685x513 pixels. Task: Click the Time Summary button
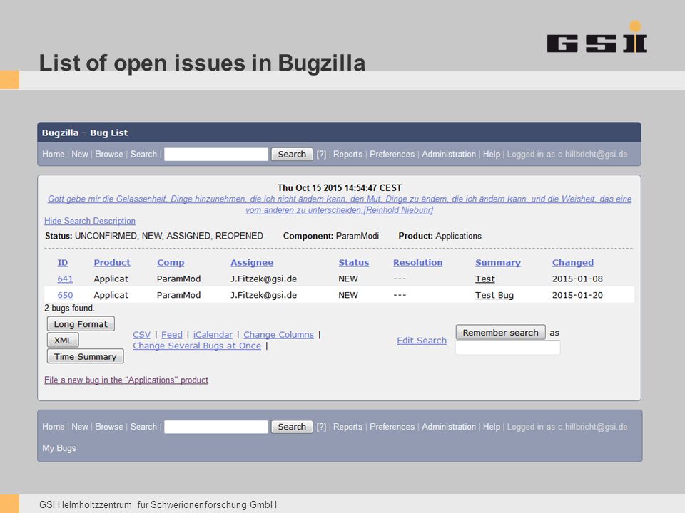85,356
